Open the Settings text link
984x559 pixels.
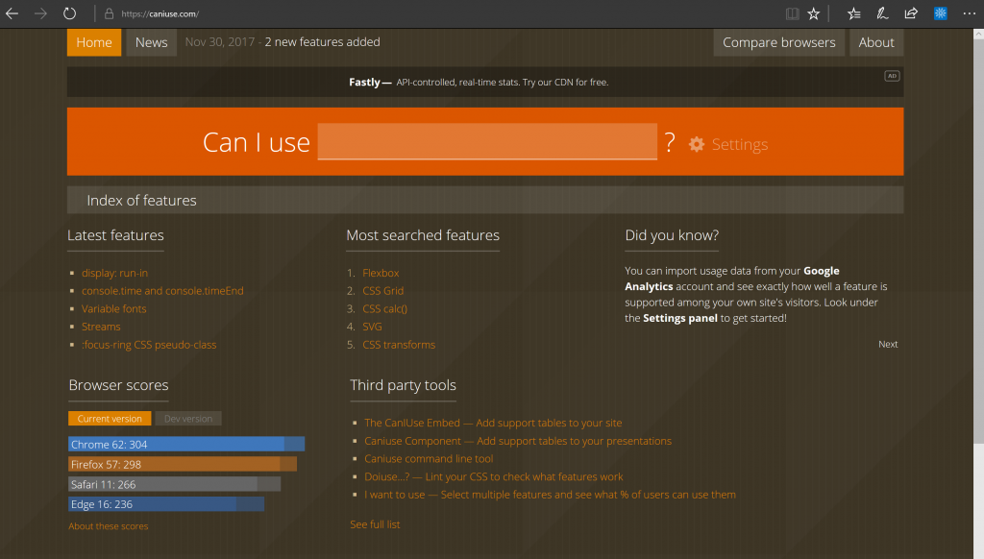tap(739, 144)
